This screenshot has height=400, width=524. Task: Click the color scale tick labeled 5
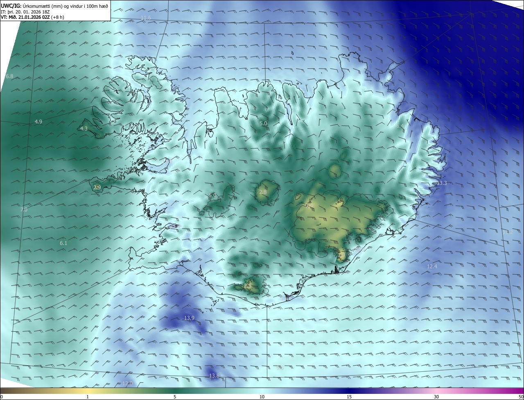coord(175,397)
